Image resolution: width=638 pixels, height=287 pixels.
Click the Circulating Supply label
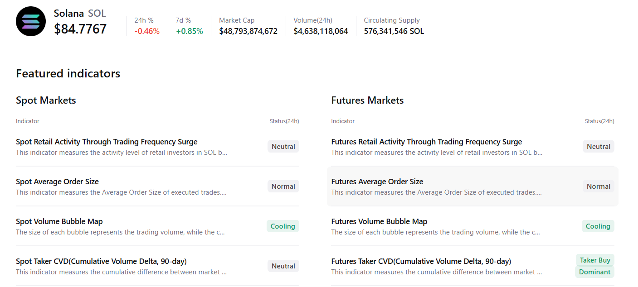click(x=392, y=20)
